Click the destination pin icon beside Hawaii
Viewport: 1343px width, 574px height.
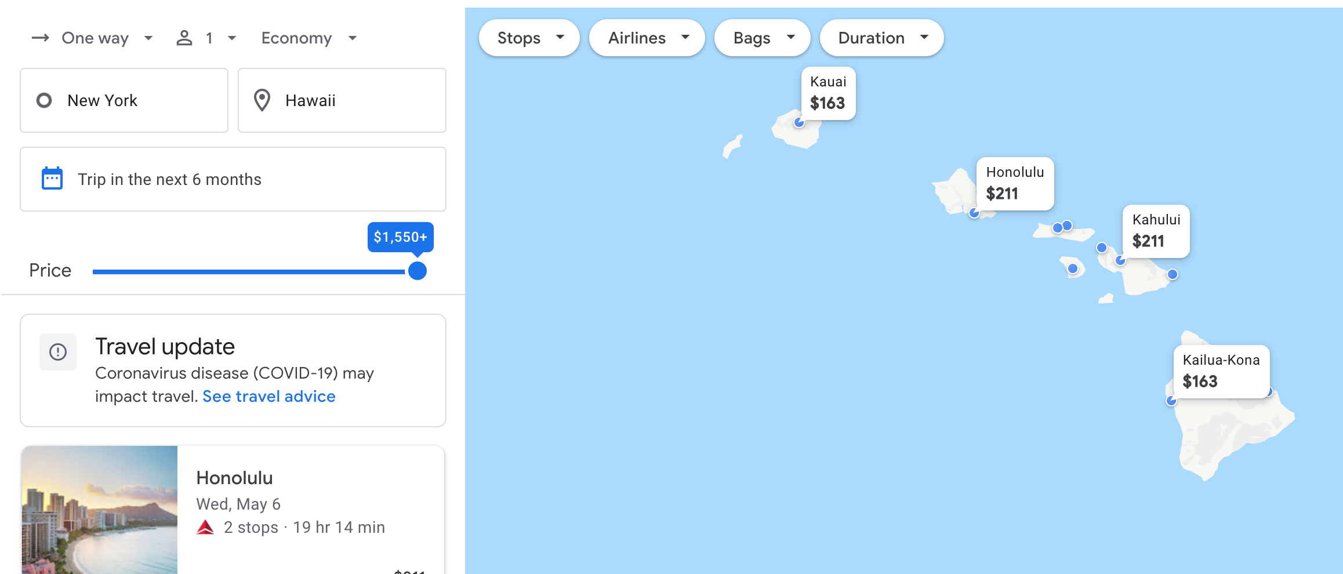coord(262,100)
